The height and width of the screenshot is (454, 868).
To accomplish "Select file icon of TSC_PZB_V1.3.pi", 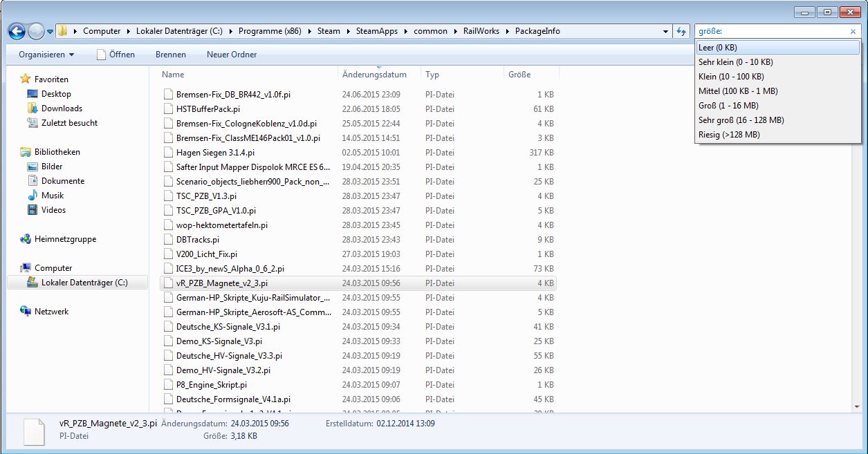I will tap(168, 196).
